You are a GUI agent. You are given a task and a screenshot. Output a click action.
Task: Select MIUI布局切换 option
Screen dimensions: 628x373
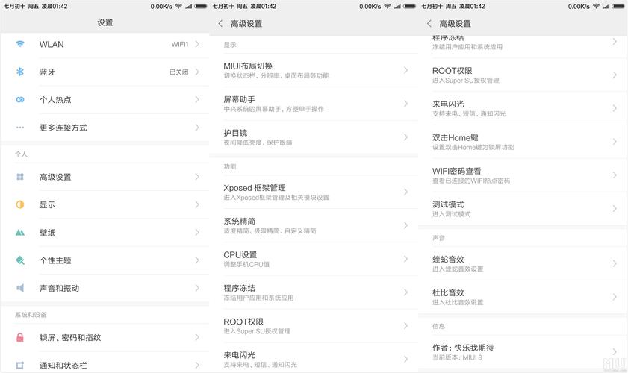(314, 70)
